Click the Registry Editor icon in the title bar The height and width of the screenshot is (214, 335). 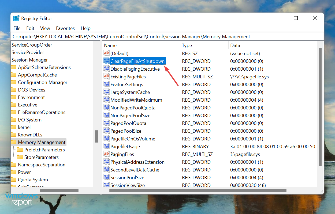pyautogui.click(x=16, y=18)
